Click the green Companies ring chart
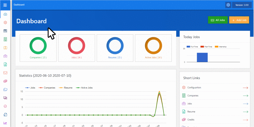254x127 pixels. pos(38,46)
